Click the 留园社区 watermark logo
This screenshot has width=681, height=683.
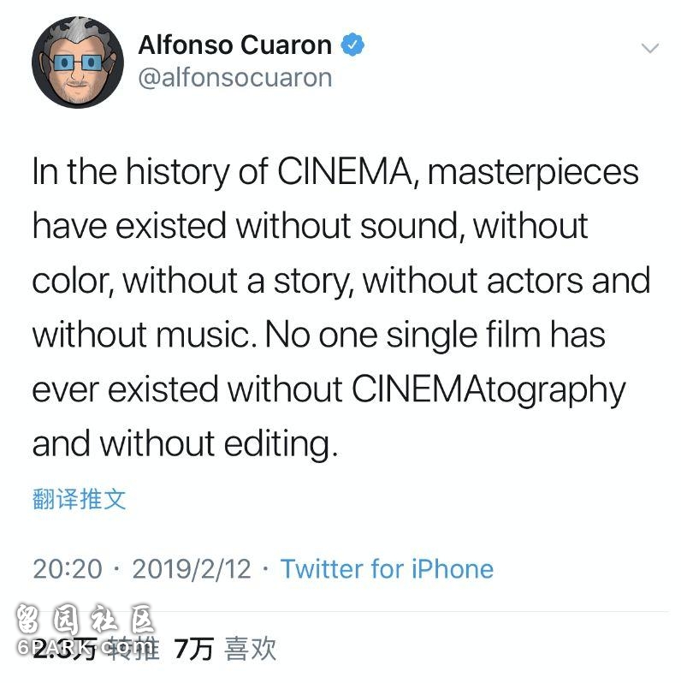coord(86,619)
